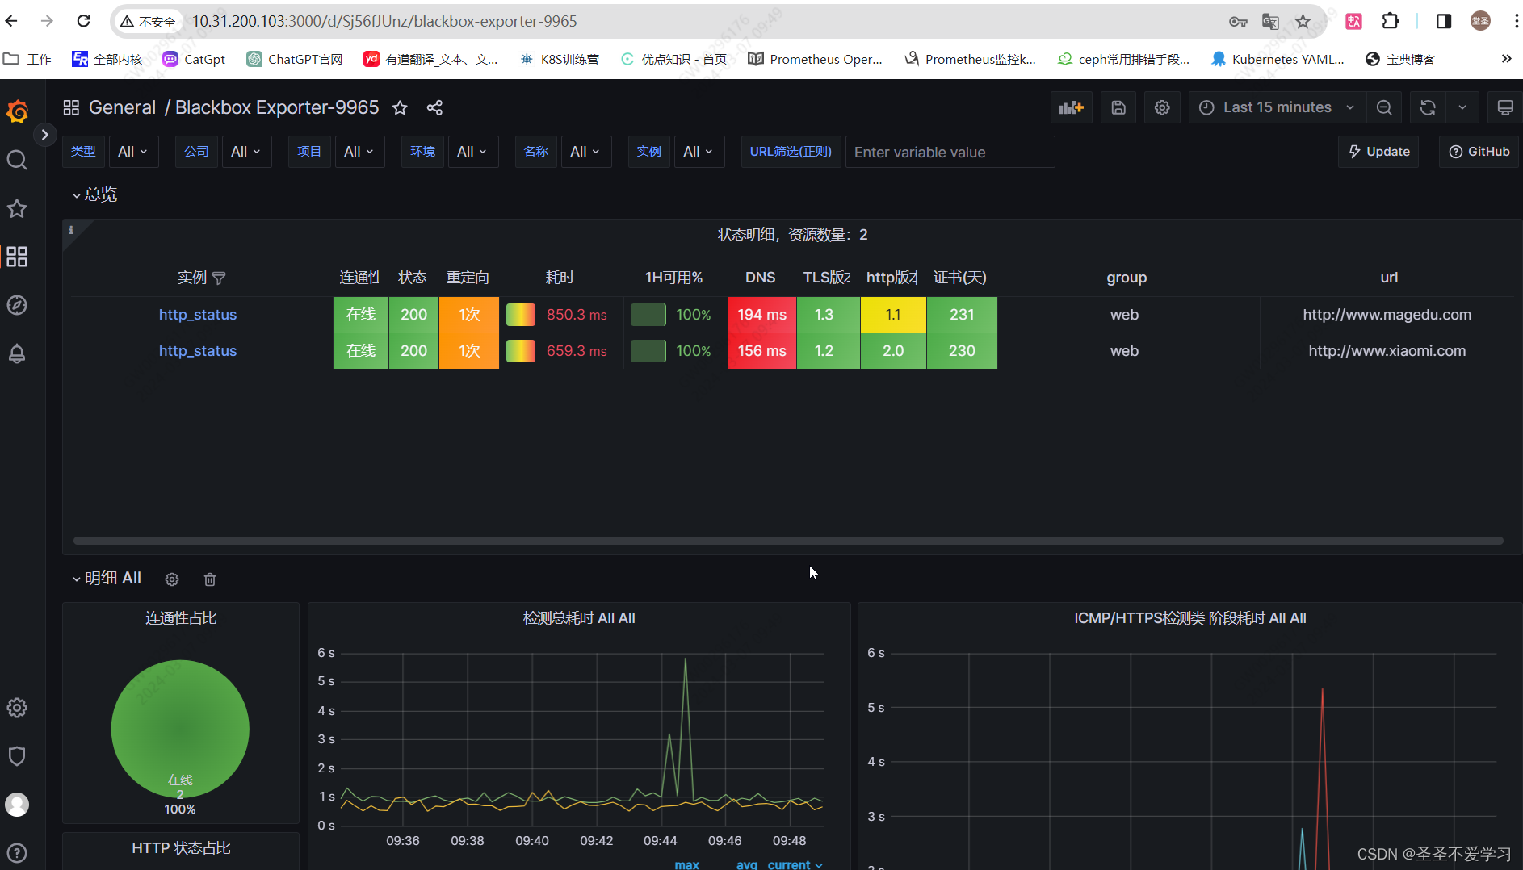Click the 100% availability bar for xiaomi row

point(648,351)
